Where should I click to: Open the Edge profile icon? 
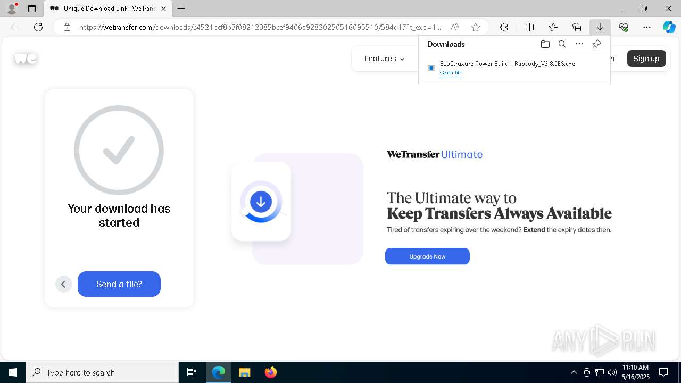coord(11,9)
